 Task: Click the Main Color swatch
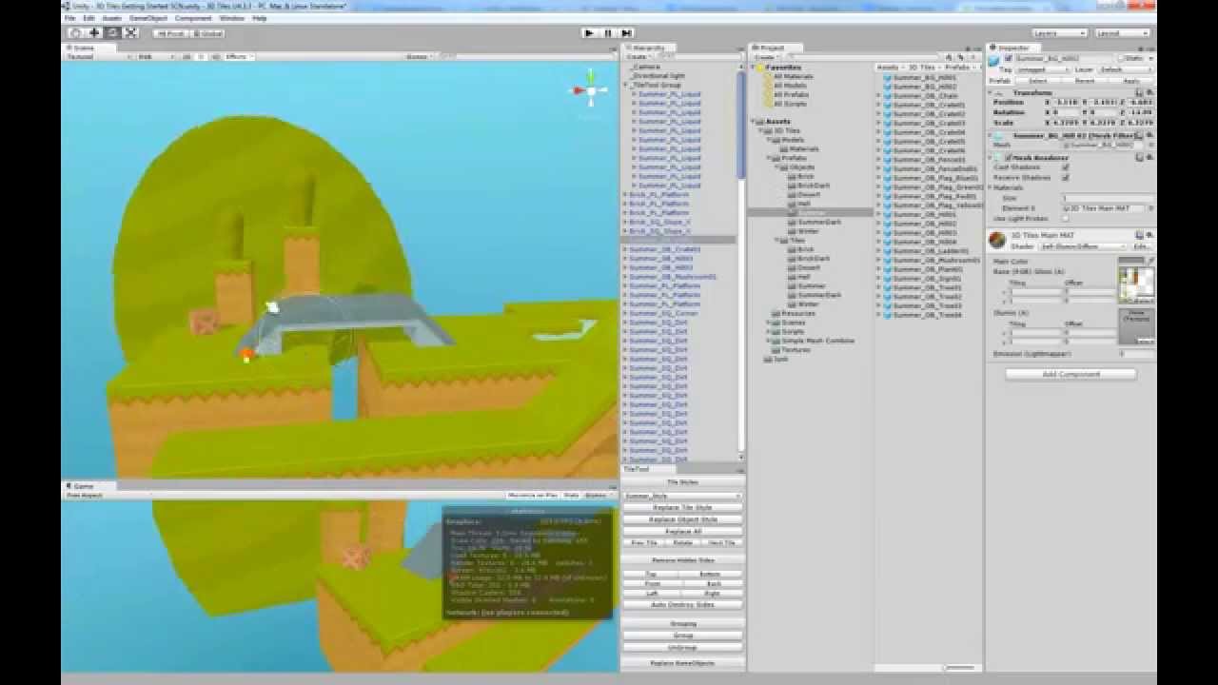(1131, 261)
